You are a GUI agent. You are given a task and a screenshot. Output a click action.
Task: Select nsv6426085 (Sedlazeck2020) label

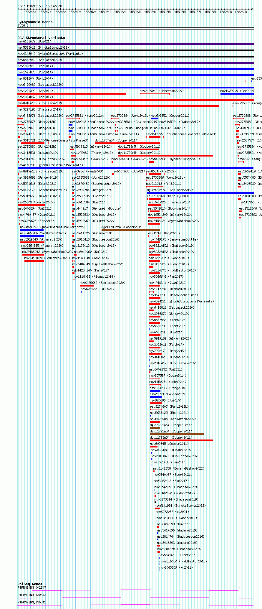point(173,419)
